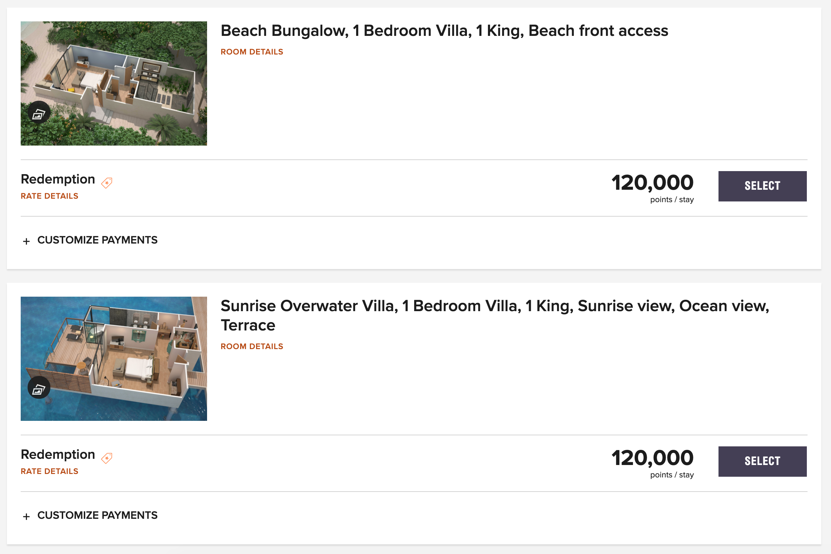This screenshot has height=554, width=831.
Task: Click the Sunrise Overwater Villa floor plan thumbnail
Action: (x=114, y=359)
